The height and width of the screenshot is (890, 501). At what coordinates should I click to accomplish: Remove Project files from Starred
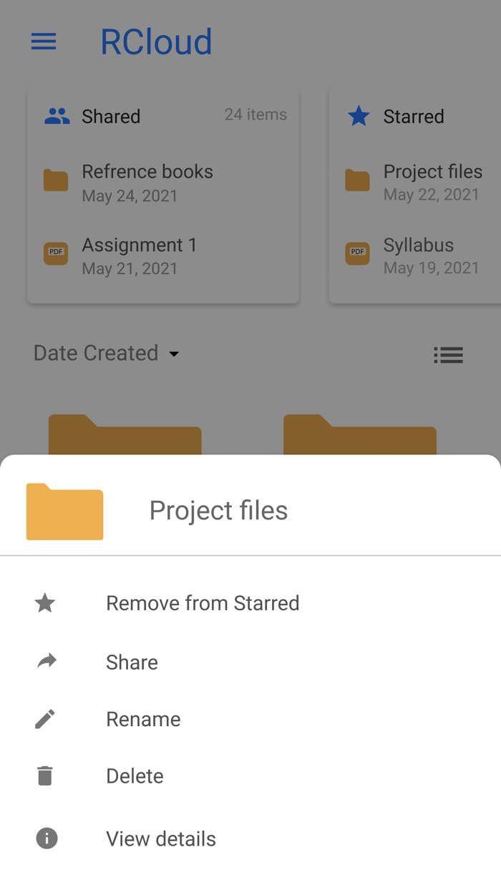[203, 603]
